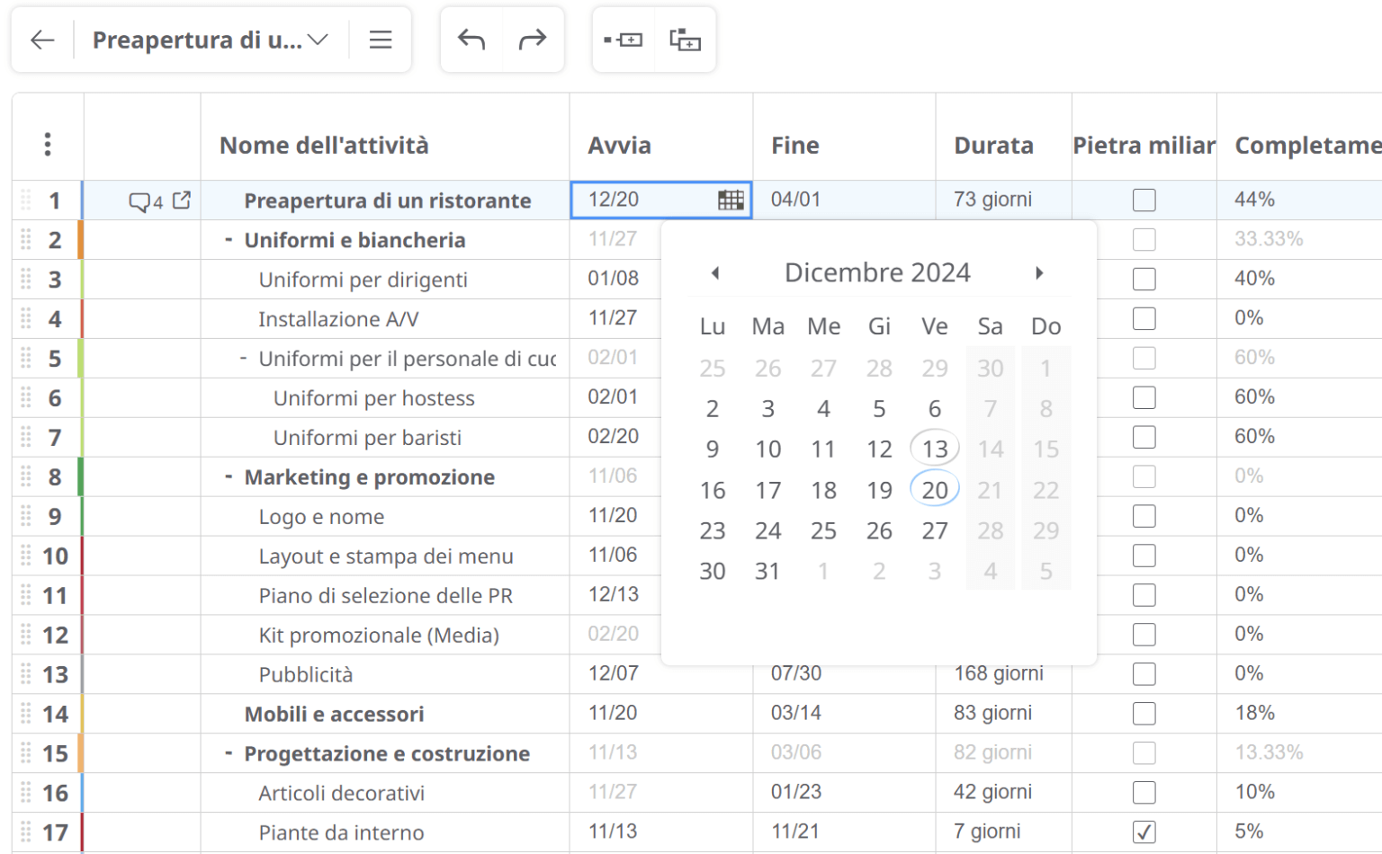Pick December 31 in the calendar

coord(767,571)
